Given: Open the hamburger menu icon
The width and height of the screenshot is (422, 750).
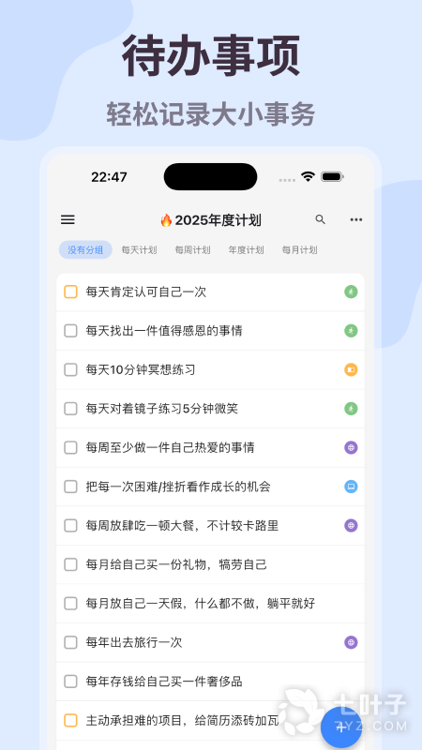Looking at the screenshot, I should (68, 219).
